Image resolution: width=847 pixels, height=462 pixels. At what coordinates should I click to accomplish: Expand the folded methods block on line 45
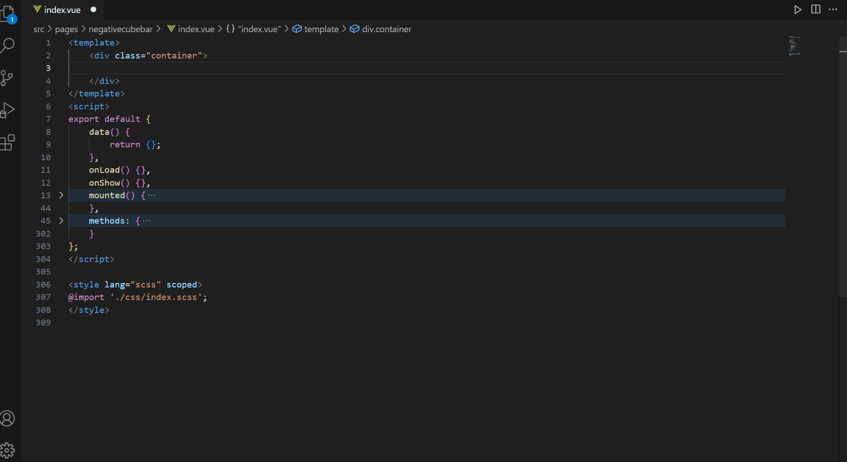click(x=61, y=221)
